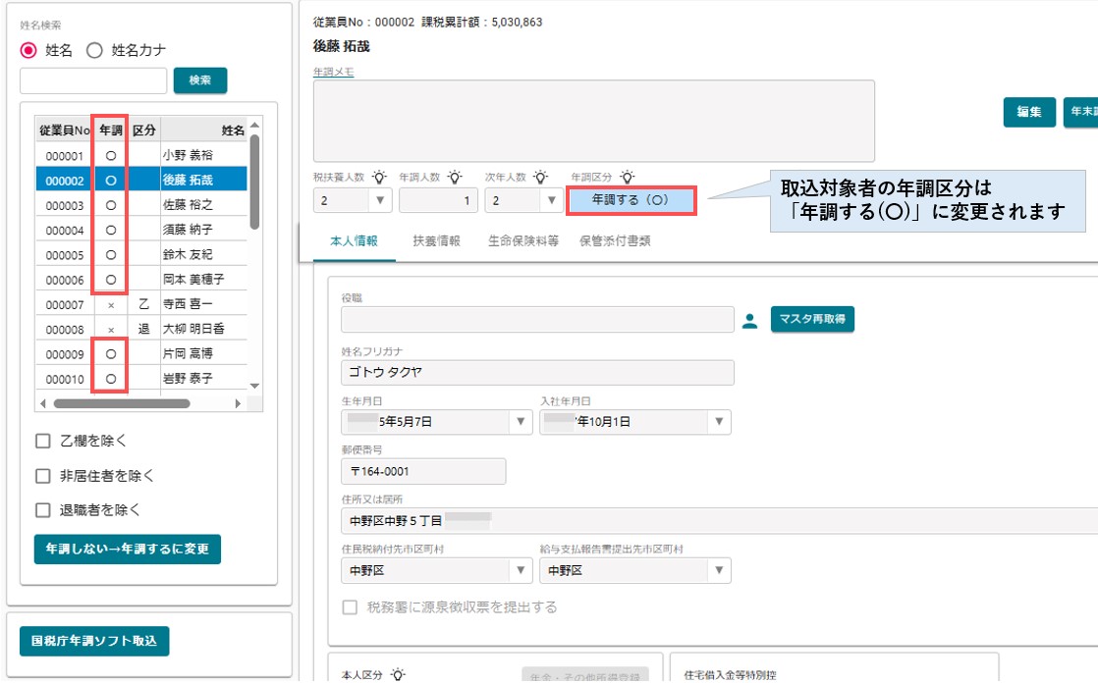The height and width of the screenshot is (683, 1098).
Task: Open the 生年月日 date dropdown
Action: coord(521,422)
